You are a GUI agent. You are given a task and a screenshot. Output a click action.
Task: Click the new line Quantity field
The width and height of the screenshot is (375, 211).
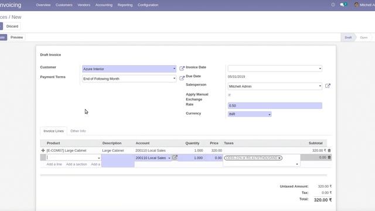coord(191,158)
